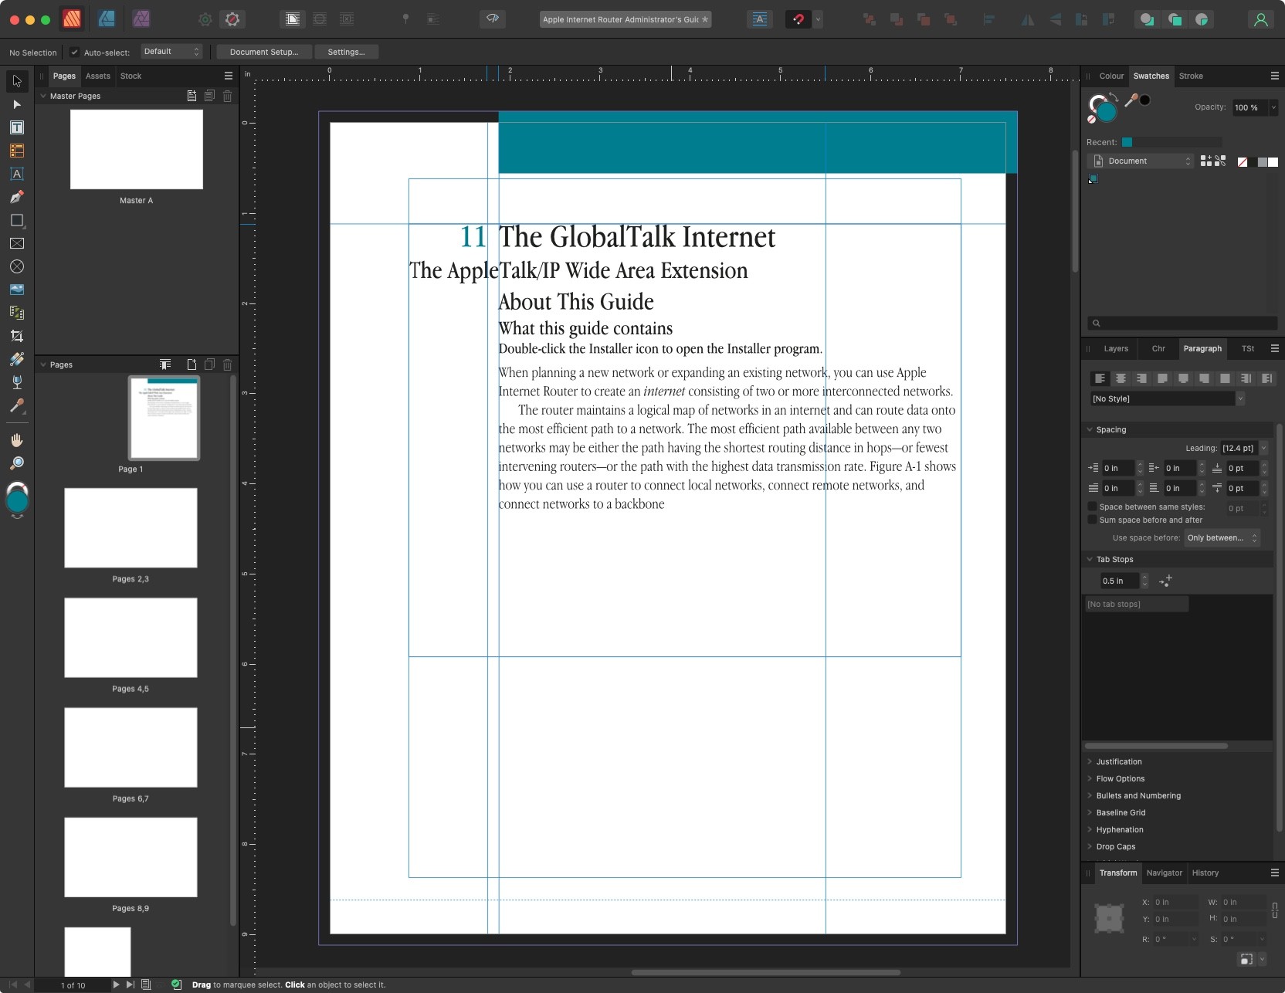Select the Artistic Text tool
This screenshot has height=993, width=1285.
(17, 174)
